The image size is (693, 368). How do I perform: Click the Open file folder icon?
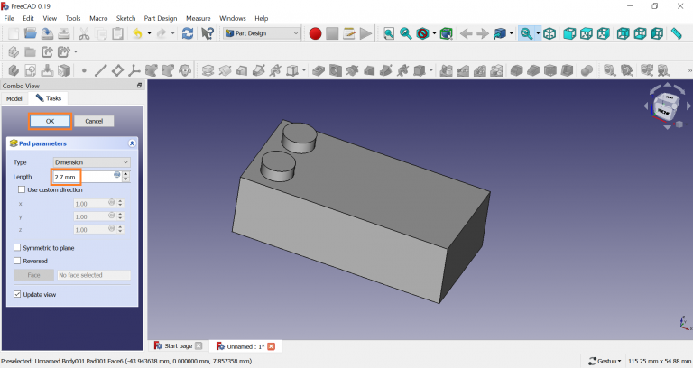point(31,33)
